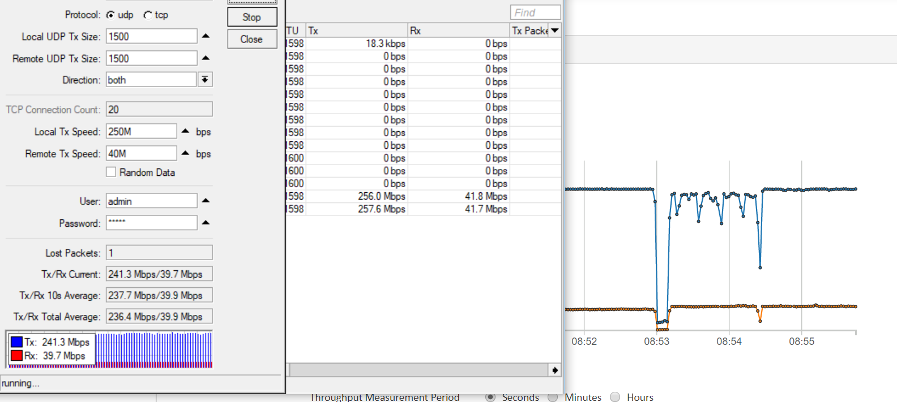Enable the Random Data checkbox

(111, 172)
